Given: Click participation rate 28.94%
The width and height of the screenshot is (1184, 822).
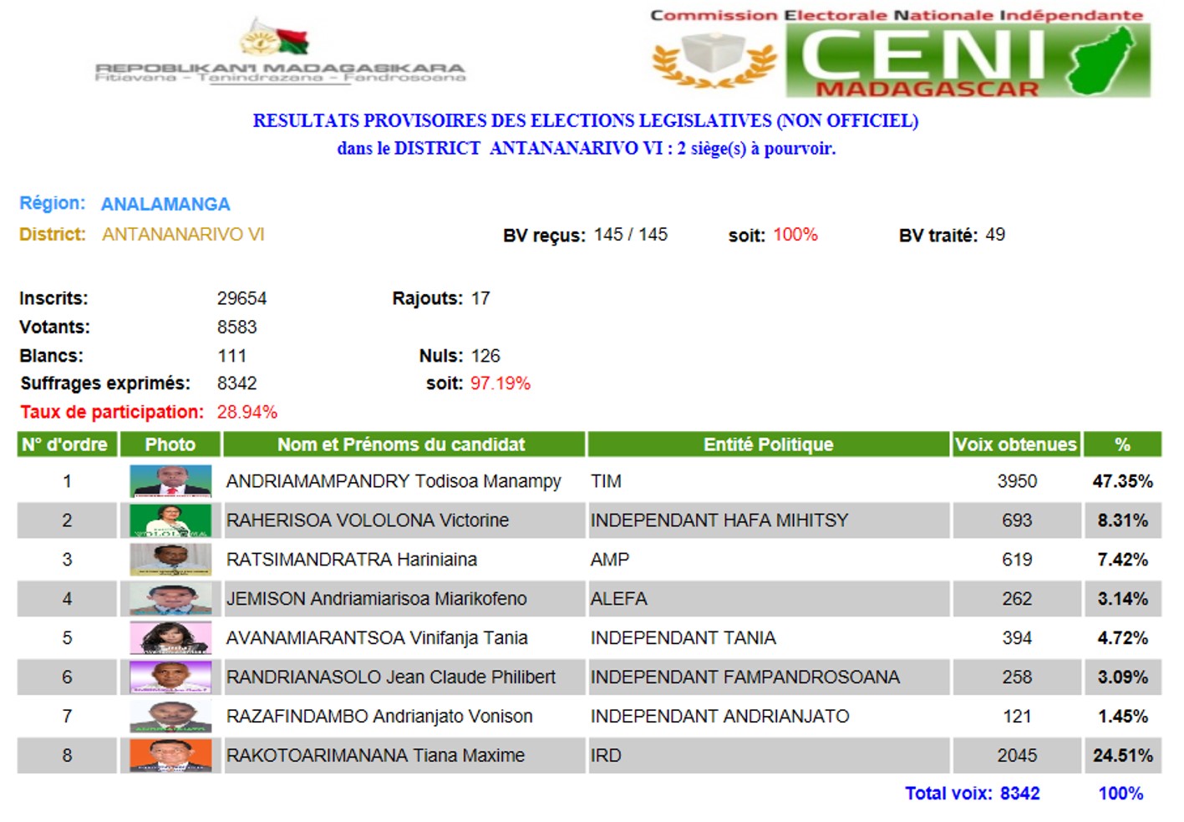Looking at the screenshot, I should [x=247, y=412].
